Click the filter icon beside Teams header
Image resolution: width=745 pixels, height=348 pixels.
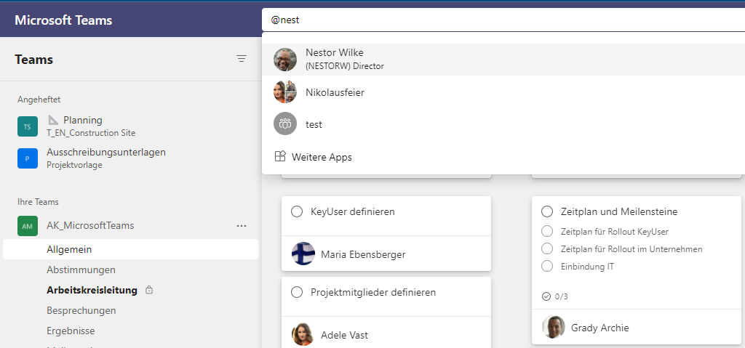[x=242, y=59]
